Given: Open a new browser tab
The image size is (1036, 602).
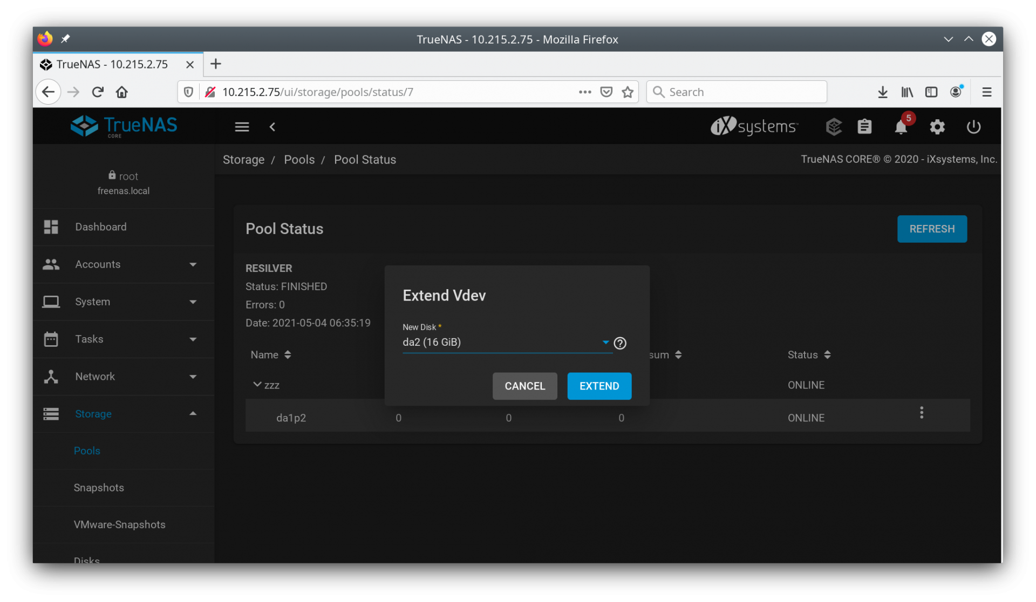Looking at the screenshot, I should click(x=216, y=64).
